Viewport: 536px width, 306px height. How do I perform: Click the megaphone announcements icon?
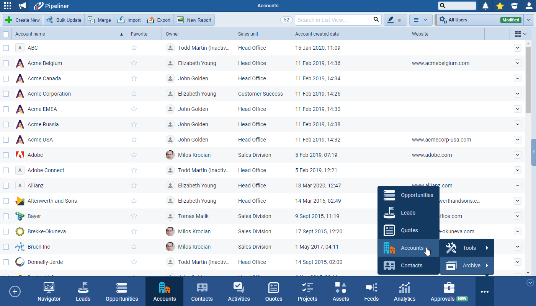pyautogui.click(x=23, y=6)
